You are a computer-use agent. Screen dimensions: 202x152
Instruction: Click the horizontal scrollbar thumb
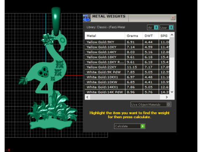(x=125, y=97)
